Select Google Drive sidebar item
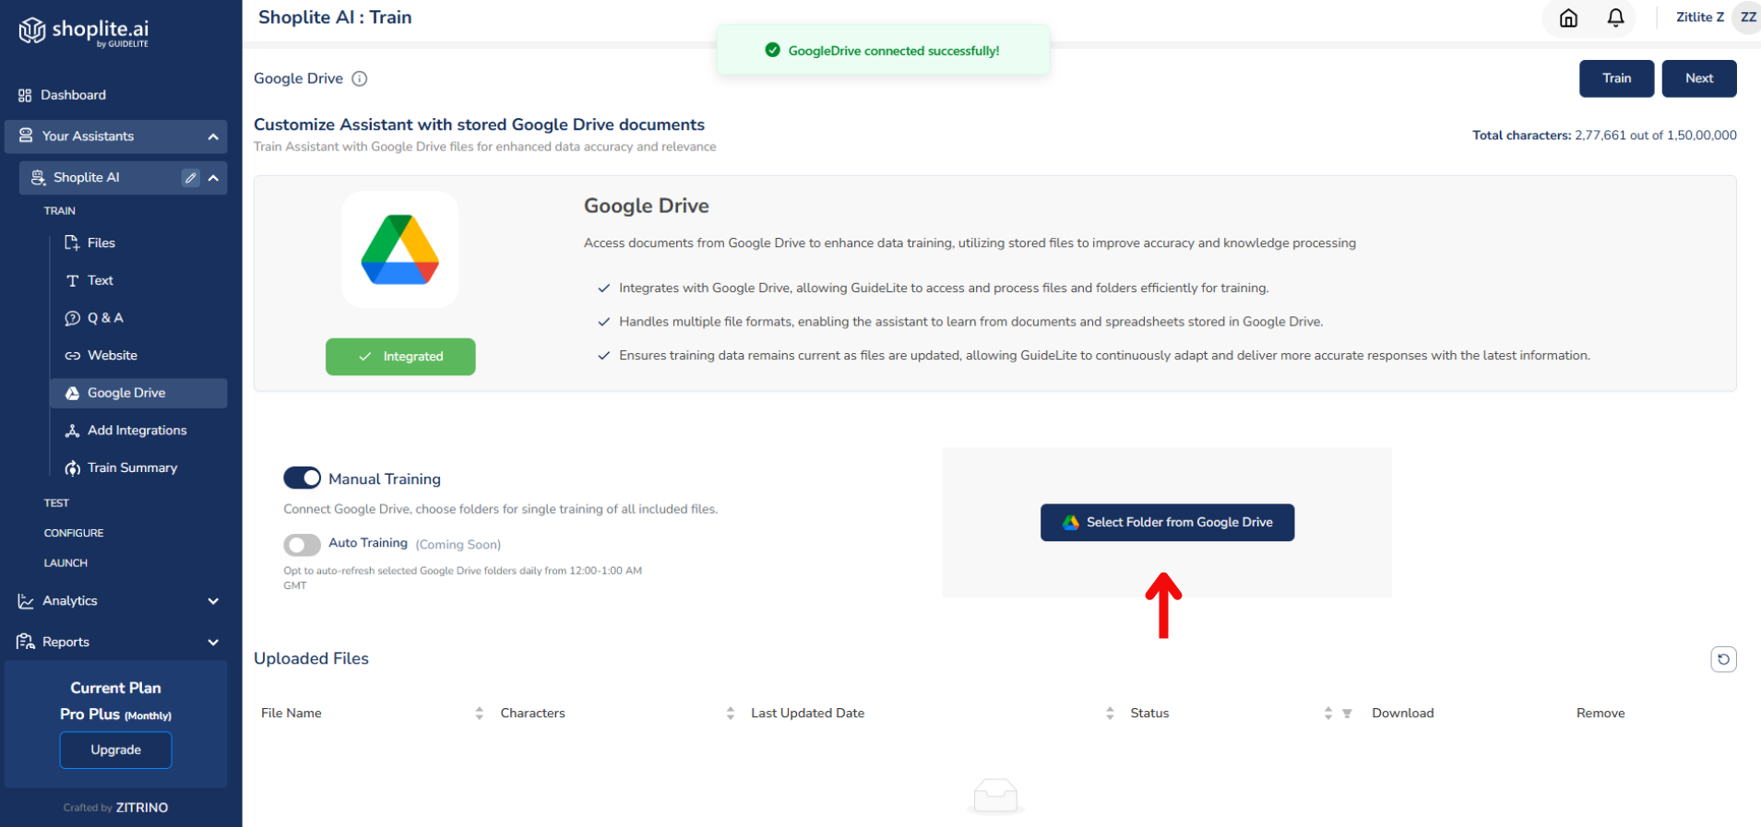The width and height of the screenshot is (1761, 827). [138, 393]
